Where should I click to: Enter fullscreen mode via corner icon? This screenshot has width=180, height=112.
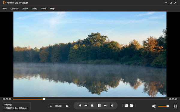175,106
